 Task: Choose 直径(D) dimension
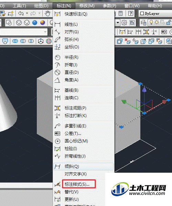84,72
